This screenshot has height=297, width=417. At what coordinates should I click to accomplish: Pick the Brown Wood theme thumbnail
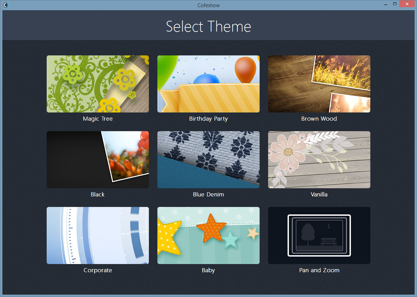319,84
